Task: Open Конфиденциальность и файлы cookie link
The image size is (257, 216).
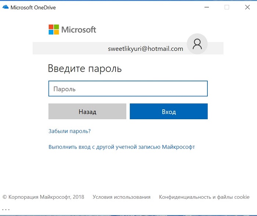Action: pyautogui.click(x=204, y=197)
